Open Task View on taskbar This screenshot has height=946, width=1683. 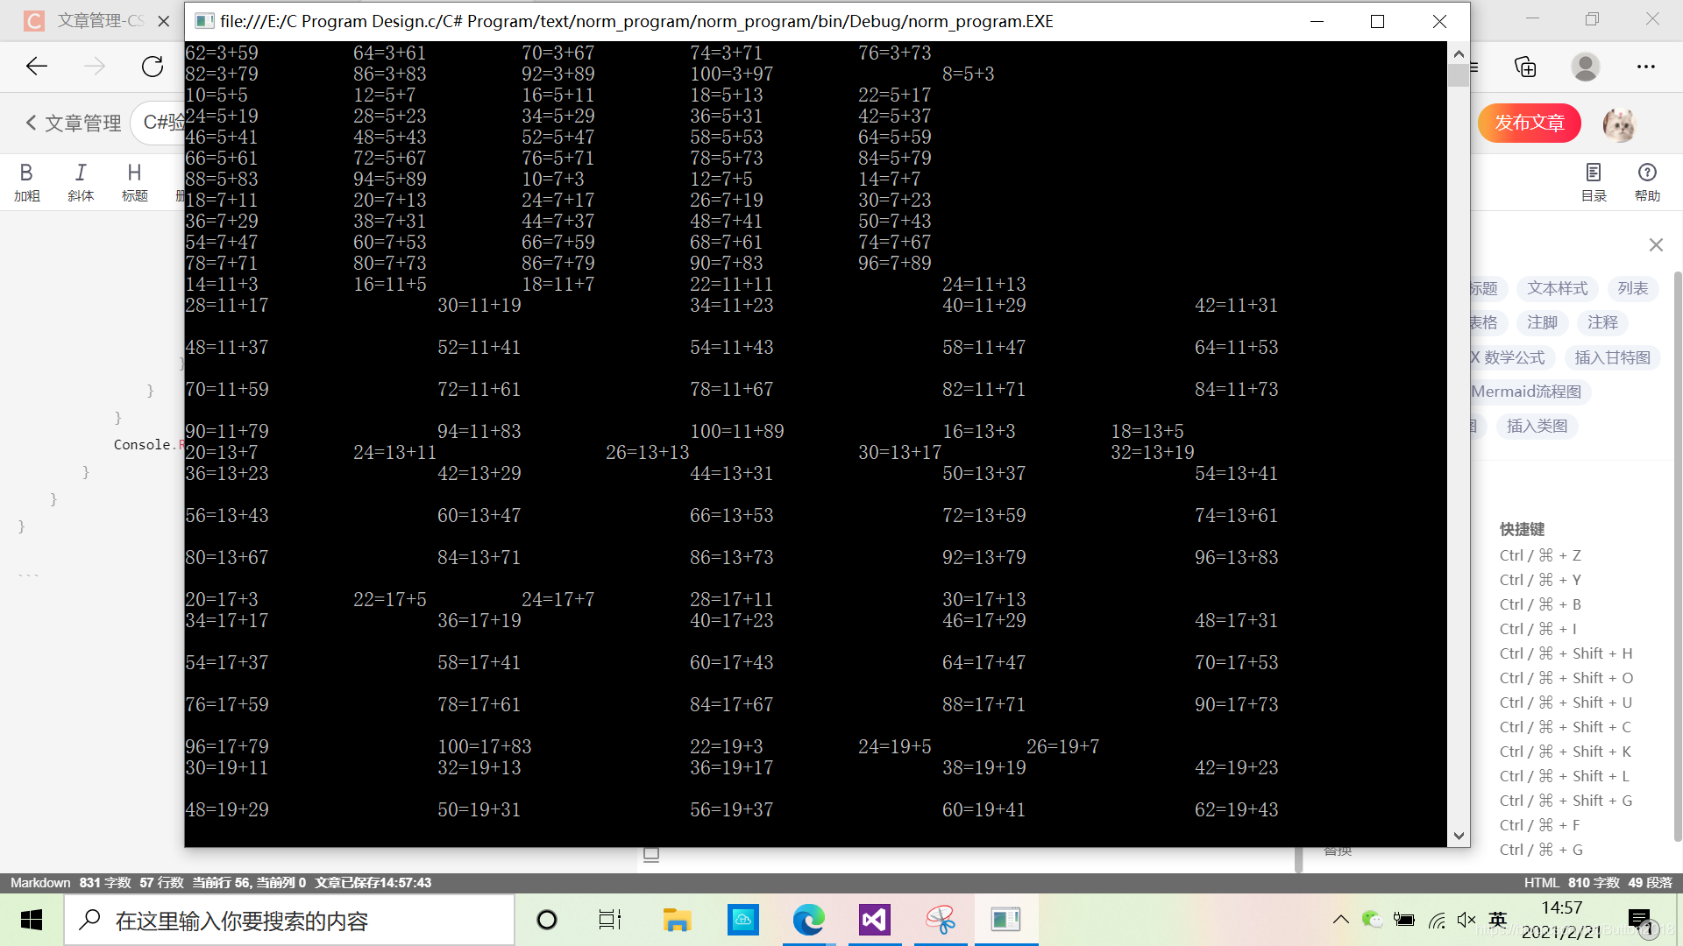pyautogui.click(x=610, y=920)
